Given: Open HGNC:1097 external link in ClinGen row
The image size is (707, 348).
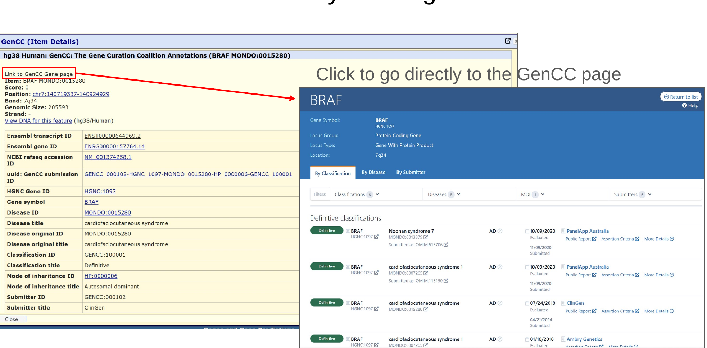Looking at the screenshot, I should click(x=376, y=309).
